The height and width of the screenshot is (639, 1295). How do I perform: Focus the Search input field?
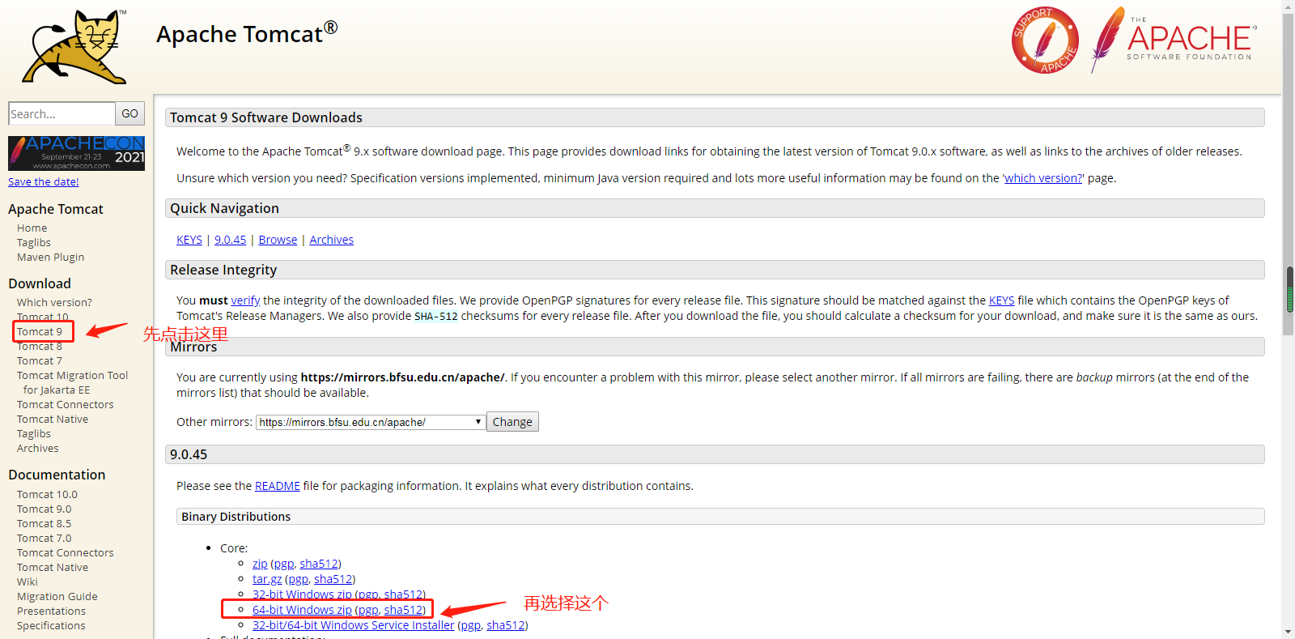click(62, 113)
